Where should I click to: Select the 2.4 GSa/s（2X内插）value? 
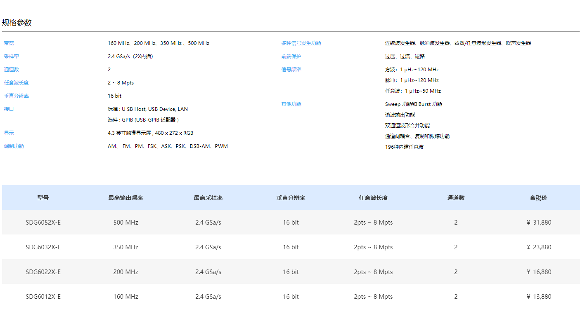pos(130,56)
